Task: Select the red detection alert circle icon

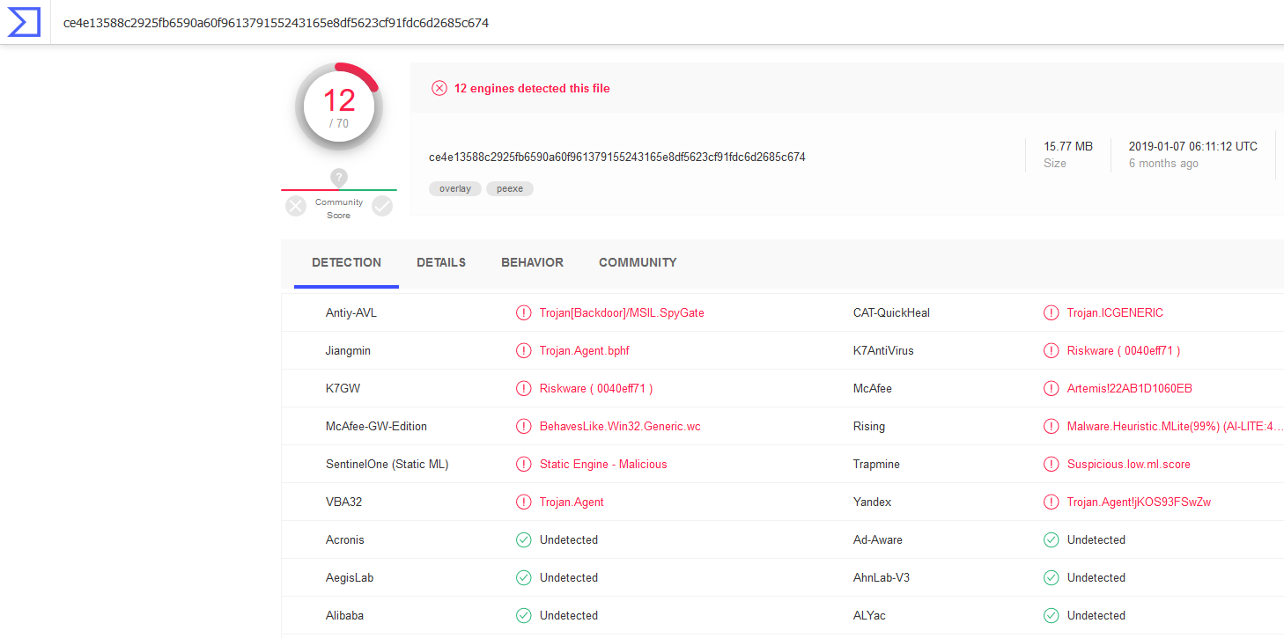Action: [x=439, y=88]
